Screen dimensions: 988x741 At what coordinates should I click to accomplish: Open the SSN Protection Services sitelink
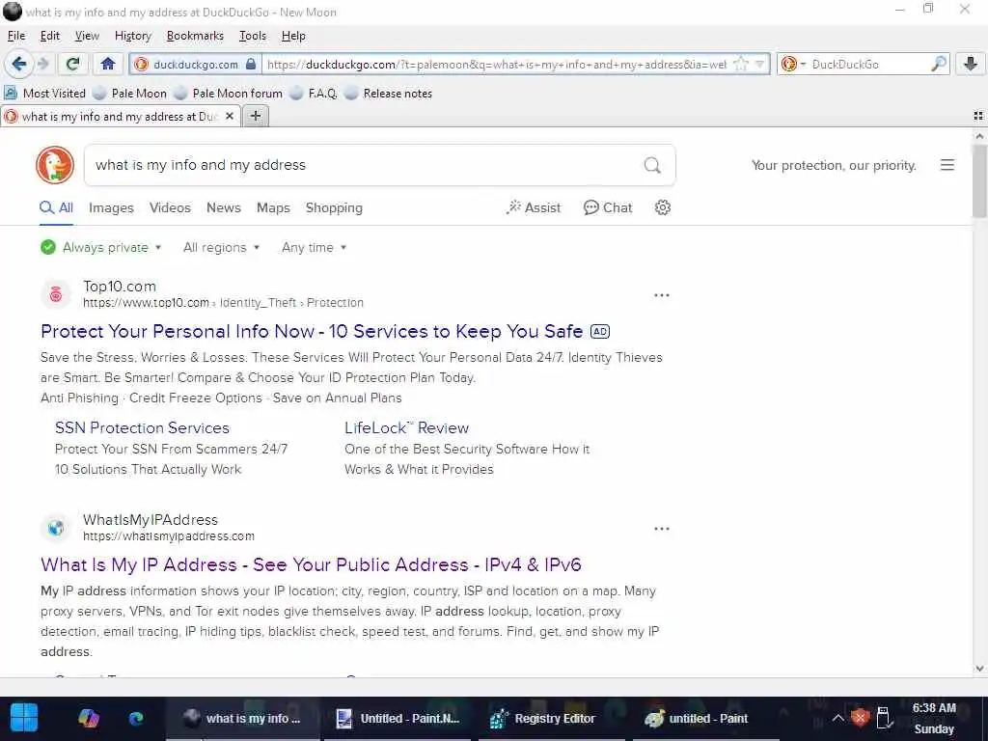point(142,427)
